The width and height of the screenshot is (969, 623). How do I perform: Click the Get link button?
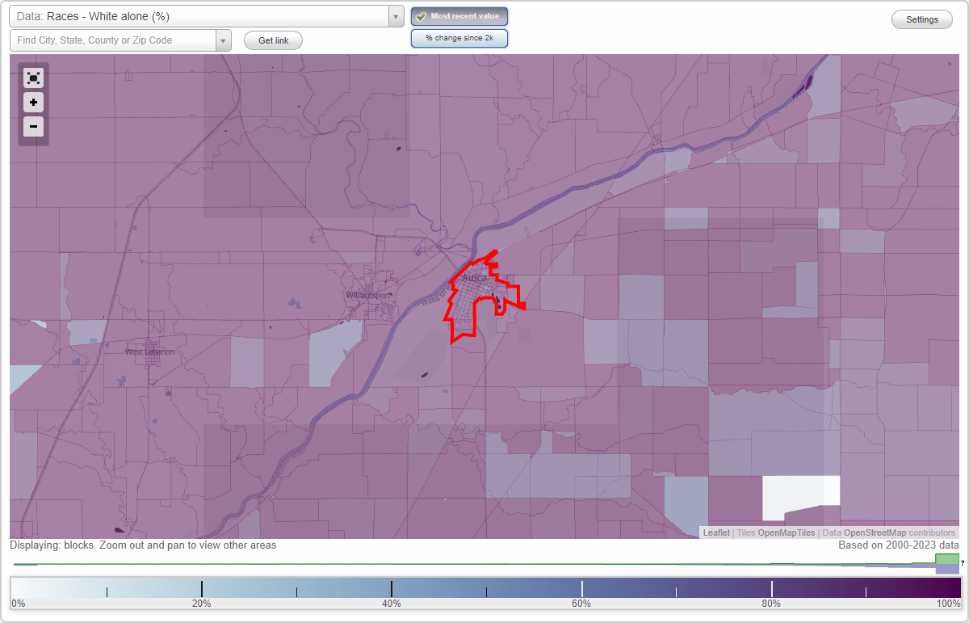click(x=272, y=40)
